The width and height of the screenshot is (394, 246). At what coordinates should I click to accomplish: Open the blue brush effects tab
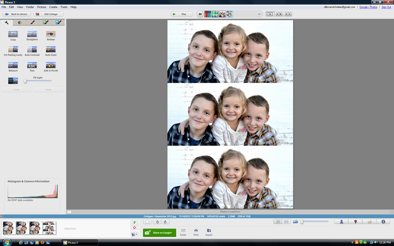point(58,23)
